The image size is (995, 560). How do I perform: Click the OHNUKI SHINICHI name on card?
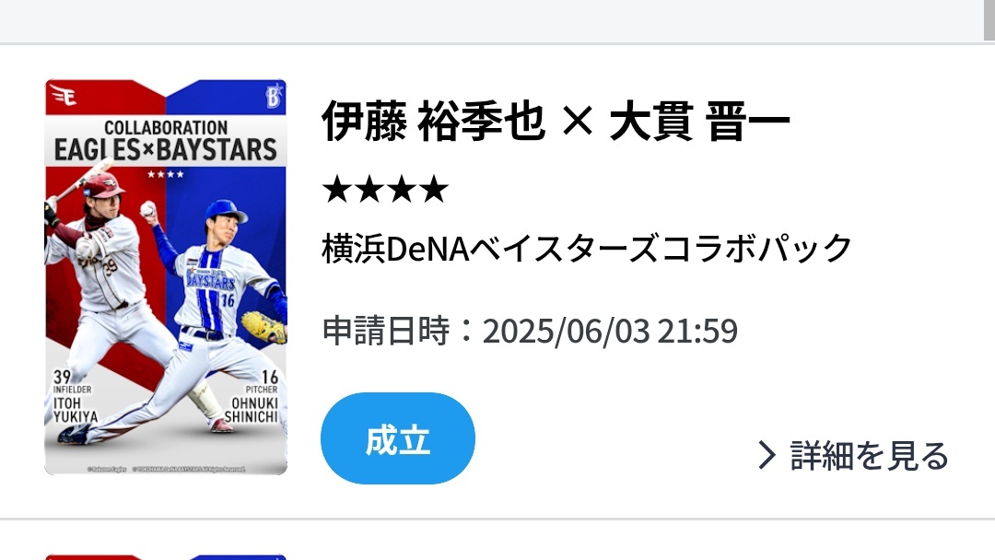[252, 410]
